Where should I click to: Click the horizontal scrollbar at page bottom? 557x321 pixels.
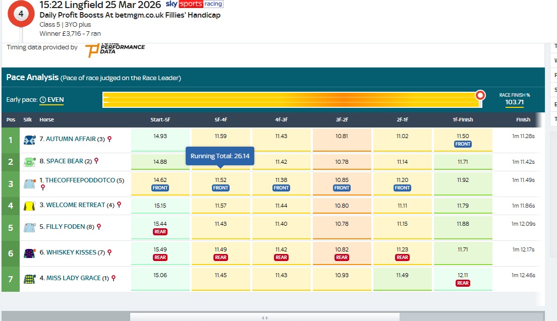pos(264,317)
